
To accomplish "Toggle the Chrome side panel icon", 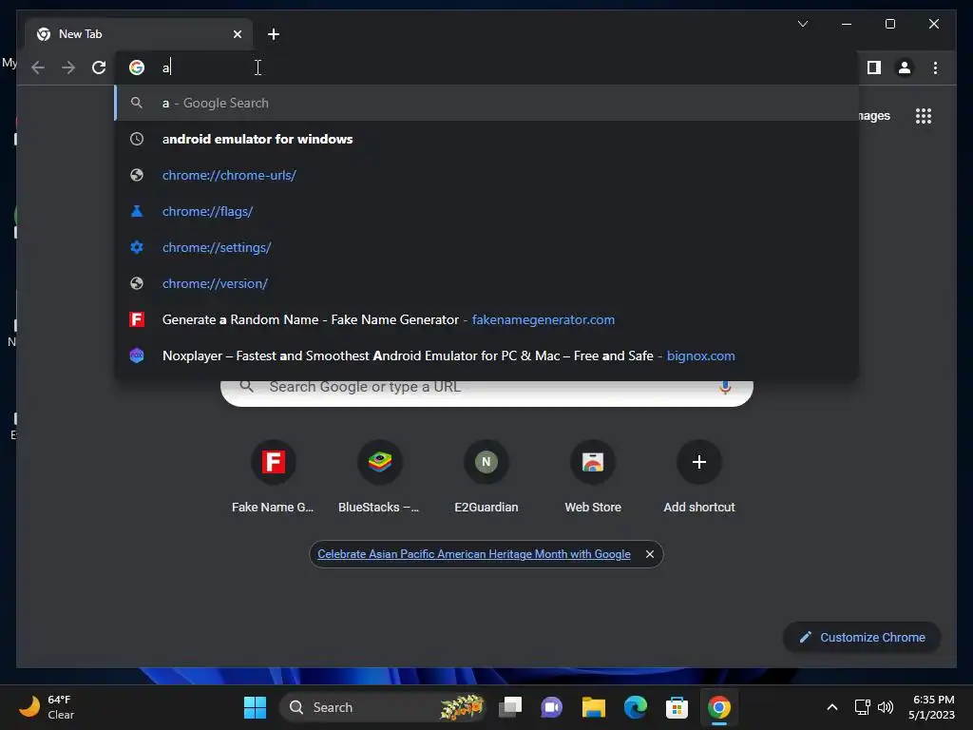I will coord(874,67).
